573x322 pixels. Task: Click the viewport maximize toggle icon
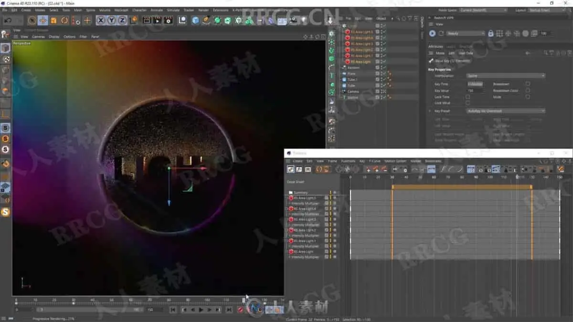[x=323, y=37]
